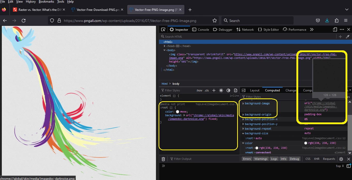The image size is (352, 180).
Task: Clear console output trash icon
Action: (x=163, y=159)
